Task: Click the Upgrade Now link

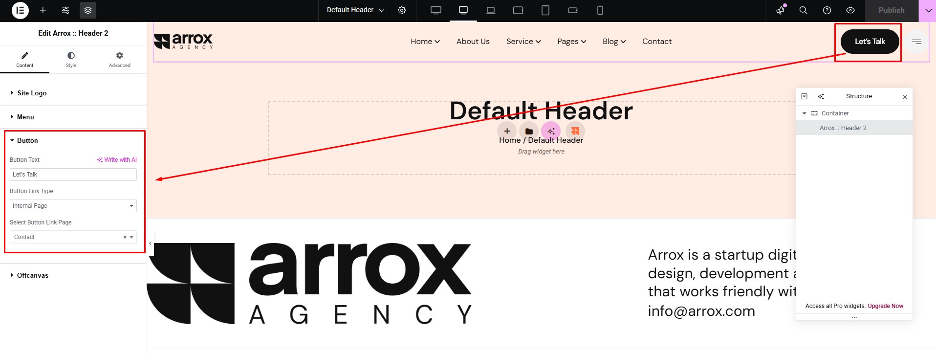Action: tap(886, 306)
